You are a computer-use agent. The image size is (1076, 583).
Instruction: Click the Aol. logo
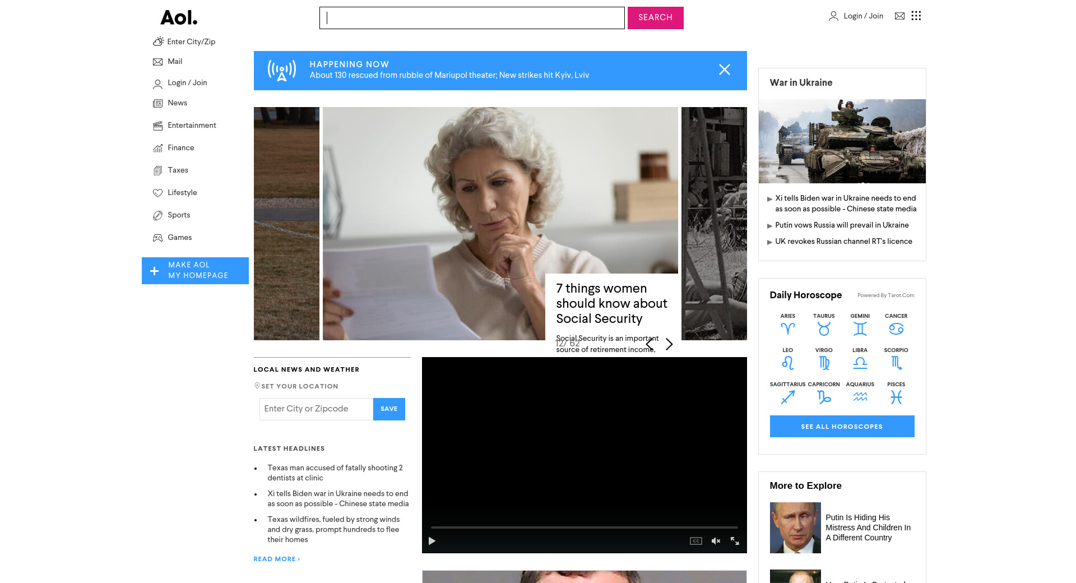[179, 18]
